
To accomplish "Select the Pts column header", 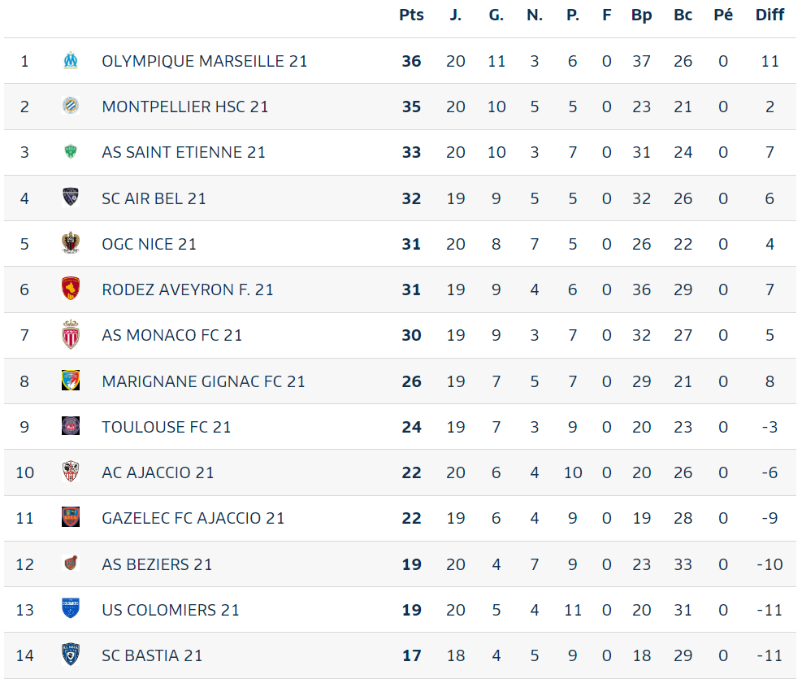I will tap(411, 15).
